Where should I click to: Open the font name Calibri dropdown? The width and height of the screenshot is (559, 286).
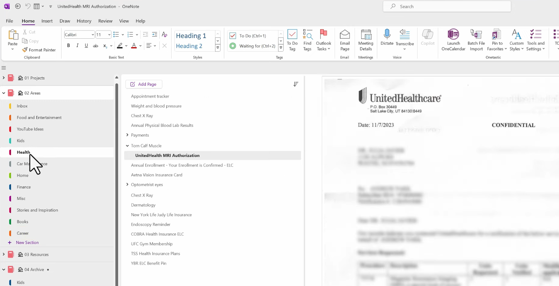[93, 34]
